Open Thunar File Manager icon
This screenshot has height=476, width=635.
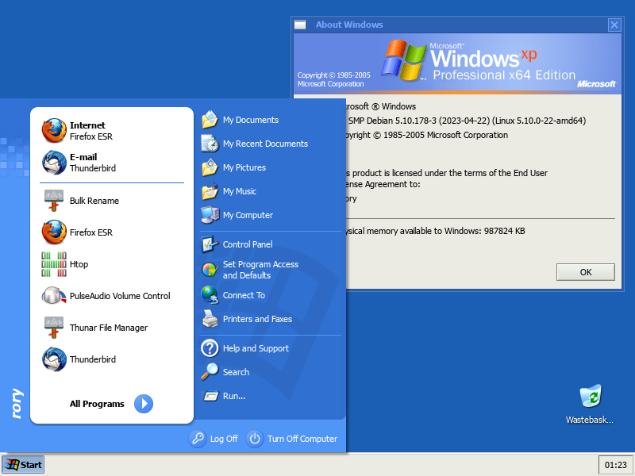[54, 328]
